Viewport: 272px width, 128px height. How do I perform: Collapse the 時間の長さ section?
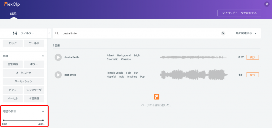pyautogui.click(x=43, y=111)
